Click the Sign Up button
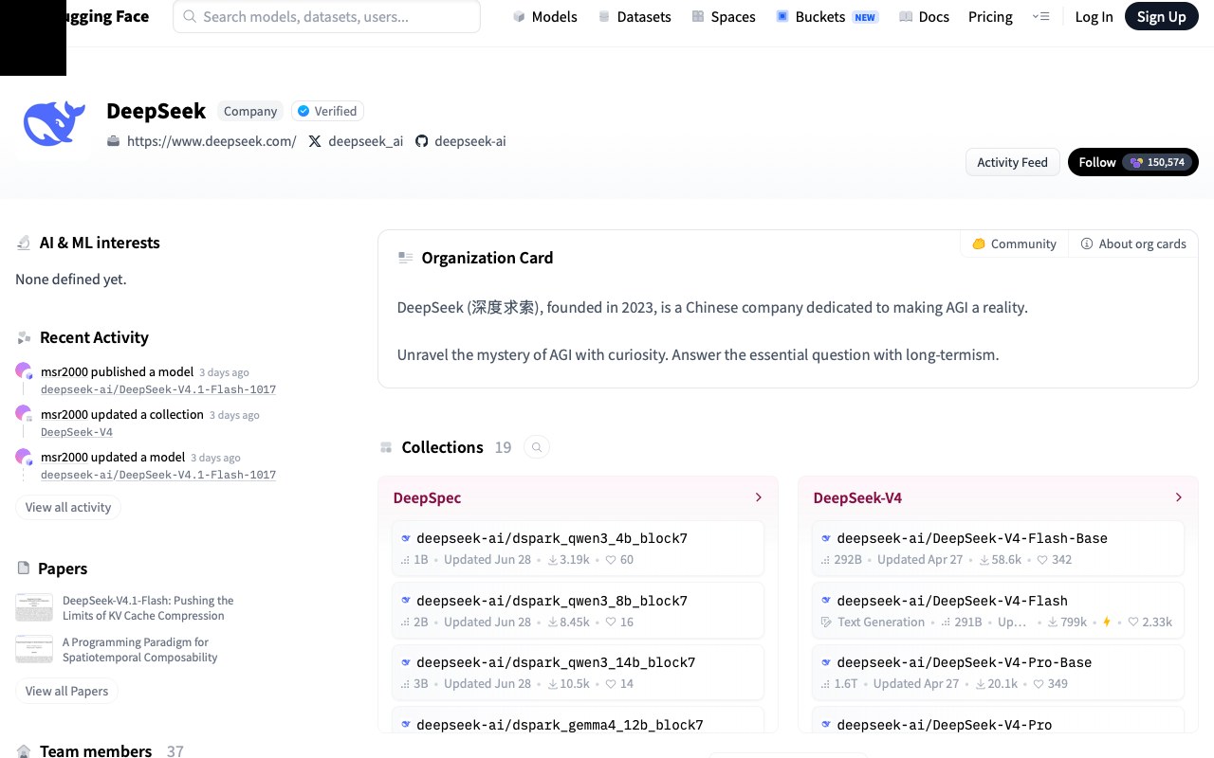1214x758 pixels. (x=1161, y=17)
